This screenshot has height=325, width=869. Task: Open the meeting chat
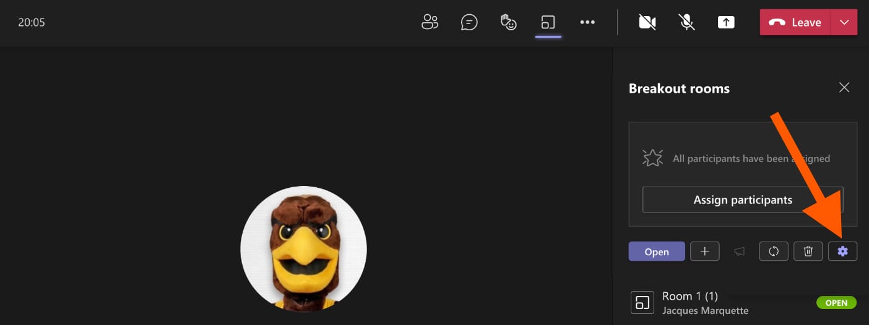469,22
